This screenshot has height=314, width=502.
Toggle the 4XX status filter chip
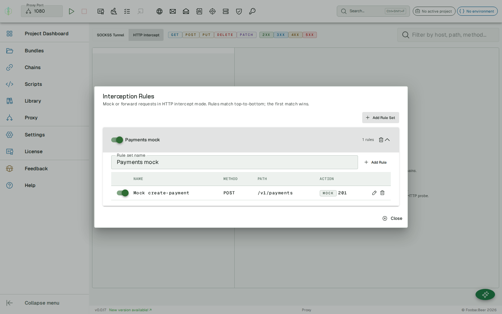tap(295, 35)
